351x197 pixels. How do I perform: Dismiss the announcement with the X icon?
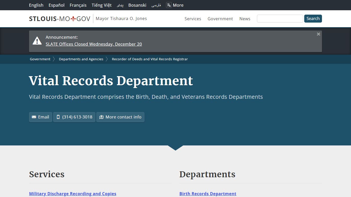[x=318, y=34]
